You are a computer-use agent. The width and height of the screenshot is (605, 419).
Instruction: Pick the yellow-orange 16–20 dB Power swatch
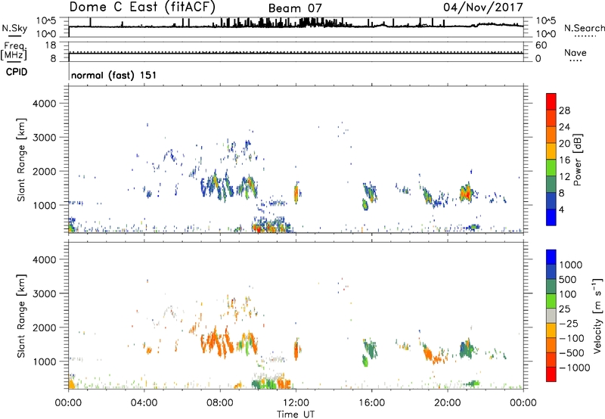(x=551, y=151)
